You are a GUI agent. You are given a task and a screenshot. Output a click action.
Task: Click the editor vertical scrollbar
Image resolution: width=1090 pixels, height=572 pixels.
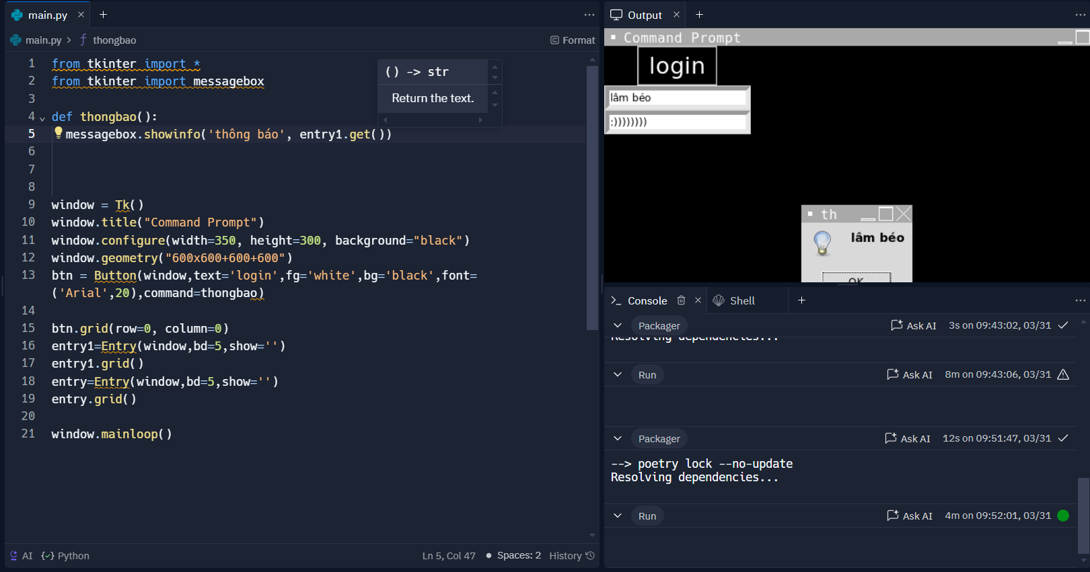592,198
